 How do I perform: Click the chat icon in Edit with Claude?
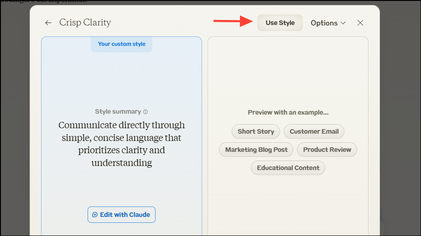(x=95, y=215)
